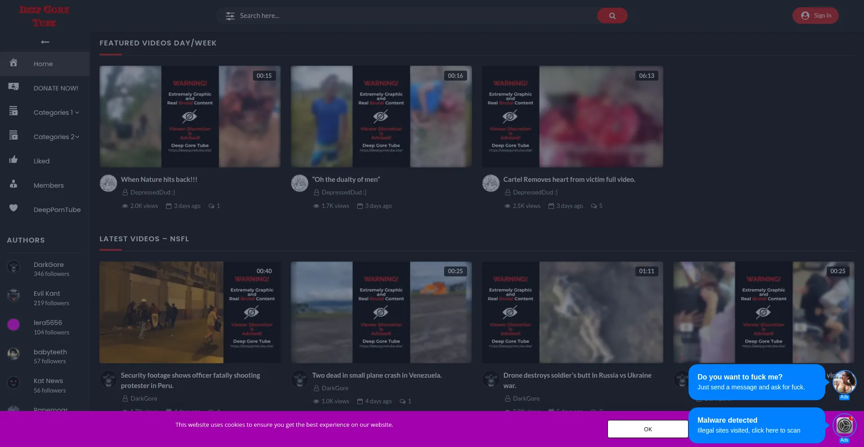Open the Members page from sidebar

[x=49, y=185]
